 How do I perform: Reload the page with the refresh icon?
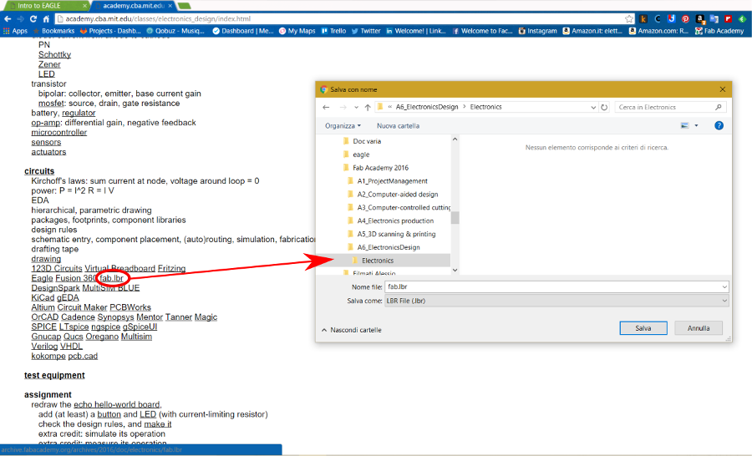(x=33, y=18)
